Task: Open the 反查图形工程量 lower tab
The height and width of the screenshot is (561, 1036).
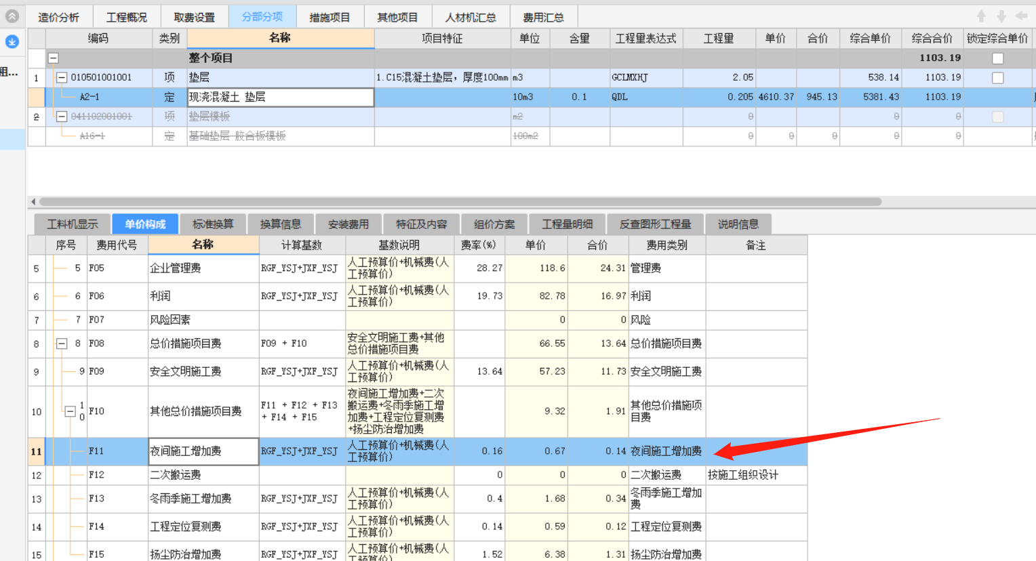Action: coord(656,224)
